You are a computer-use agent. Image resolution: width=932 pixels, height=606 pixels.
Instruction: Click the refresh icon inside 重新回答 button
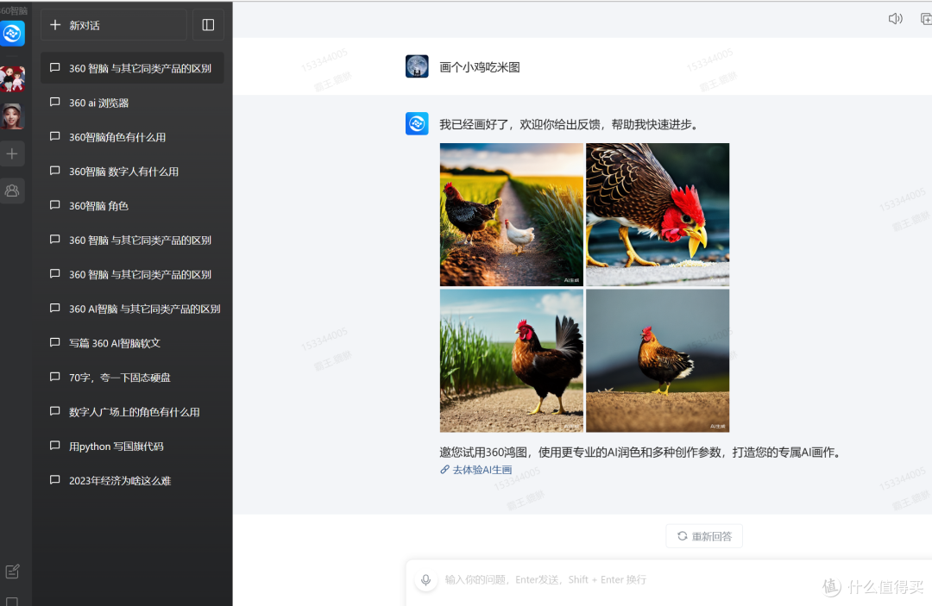coord(683,536)
